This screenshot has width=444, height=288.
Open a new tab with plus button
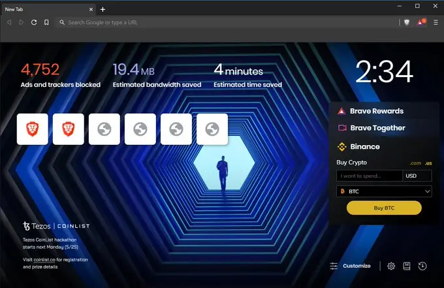tap(103, 9)
